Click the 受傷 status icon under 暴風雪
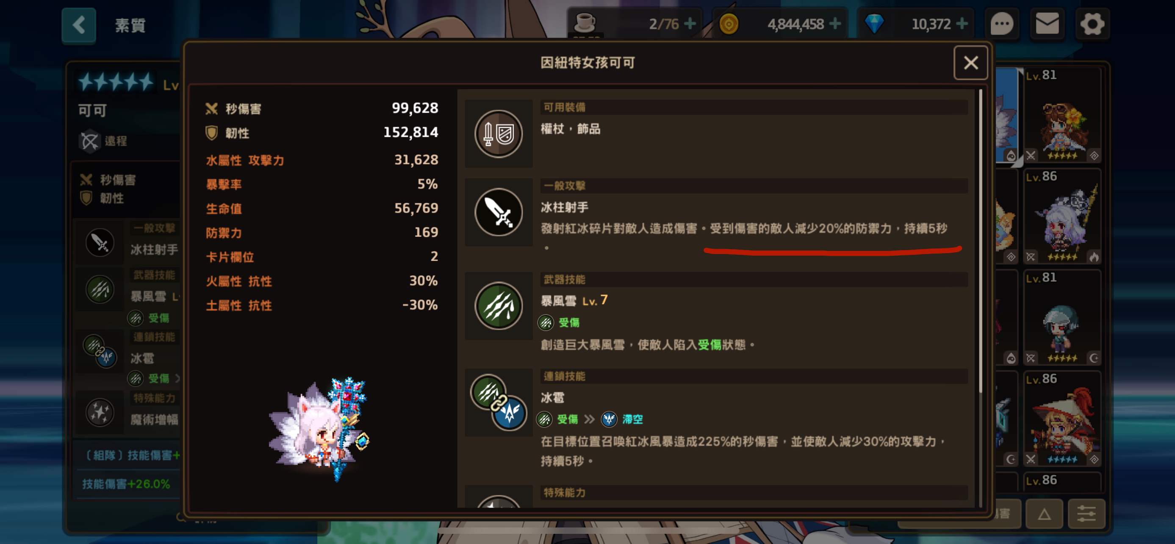This screenshot has height=544, width=1175. click(546, 323)
